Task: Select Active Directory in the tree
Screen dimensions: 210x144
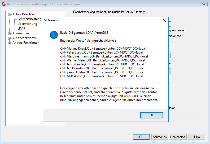Action: coord(24,14)
